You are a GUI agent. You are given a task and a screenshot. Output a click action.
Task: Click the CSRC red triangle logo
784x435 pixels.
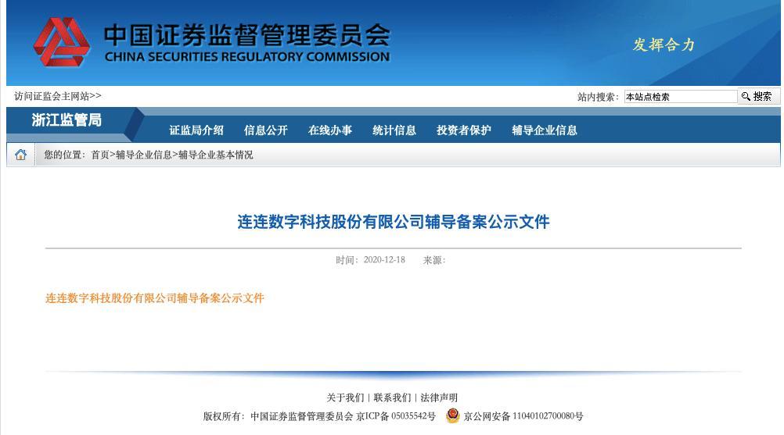tap(62, 42)
